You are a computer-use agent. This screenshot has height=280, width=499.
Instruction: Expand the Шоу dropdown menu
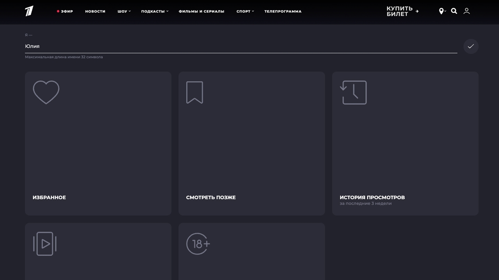124,11
